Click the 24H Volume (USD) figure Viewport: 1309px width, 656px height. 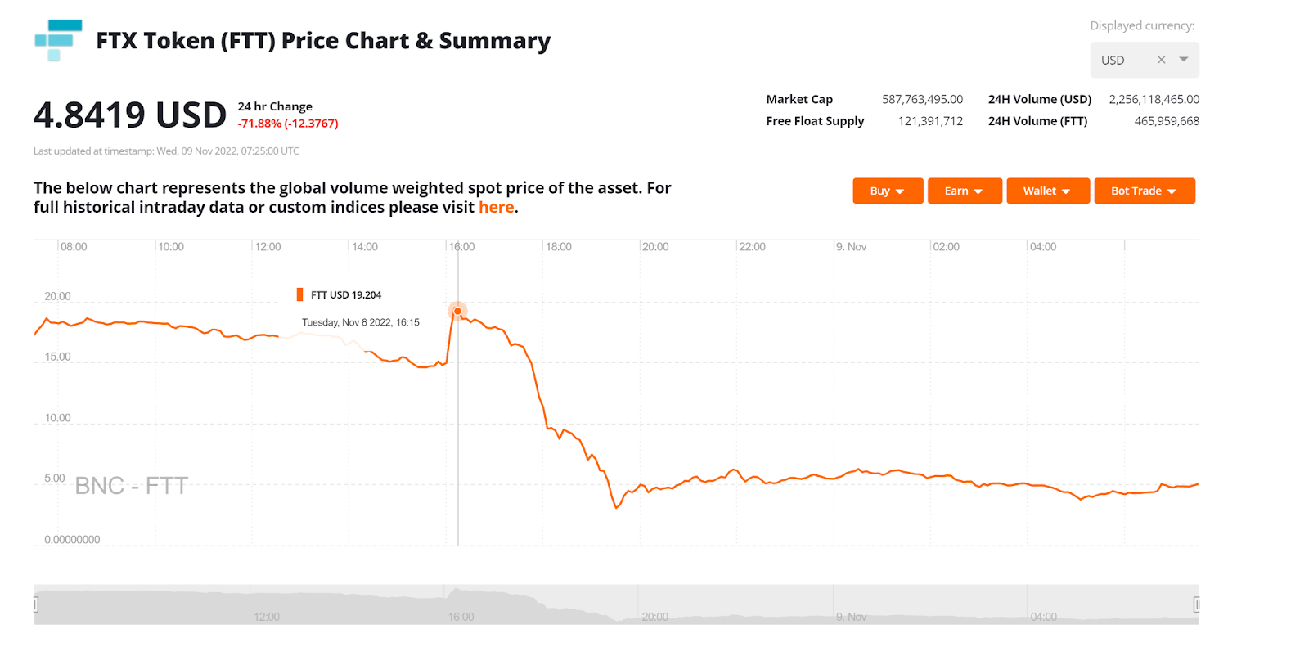(1154, 99)
